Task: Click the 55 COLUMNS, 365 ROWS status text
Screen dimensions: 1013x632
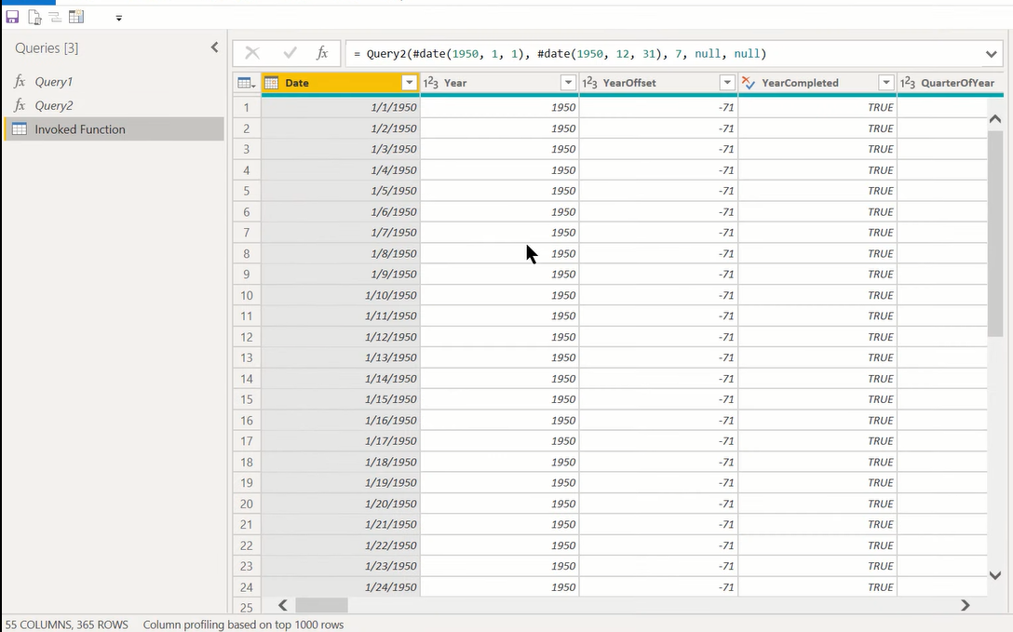Action: tap(66, 625)
